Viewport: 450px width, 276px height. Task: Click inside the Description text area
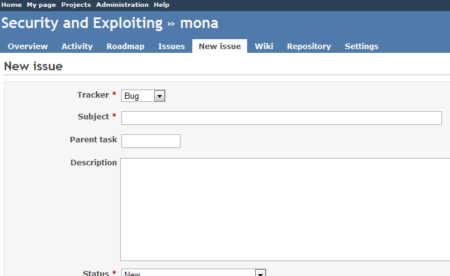(284, 208)
